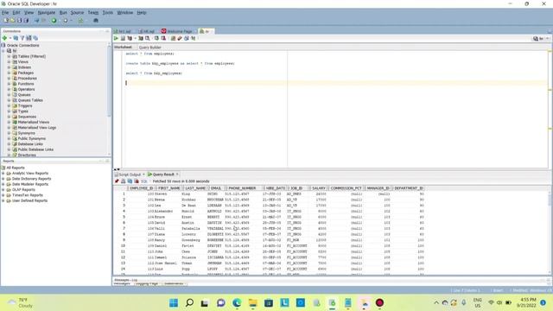The image size is (553, 311).
Task: Open the New Connection dropdown arrow
Action: click(10, 38)
